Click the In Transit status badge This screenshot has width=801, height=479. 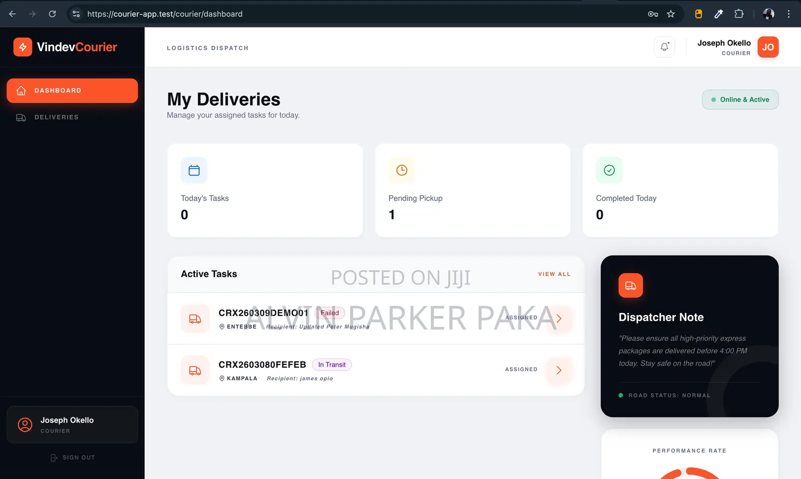pos(332,365)
